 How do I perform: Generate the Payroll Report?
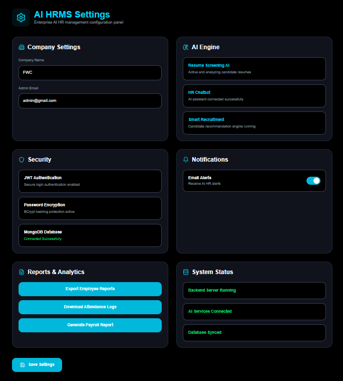[x=90, y=325]
